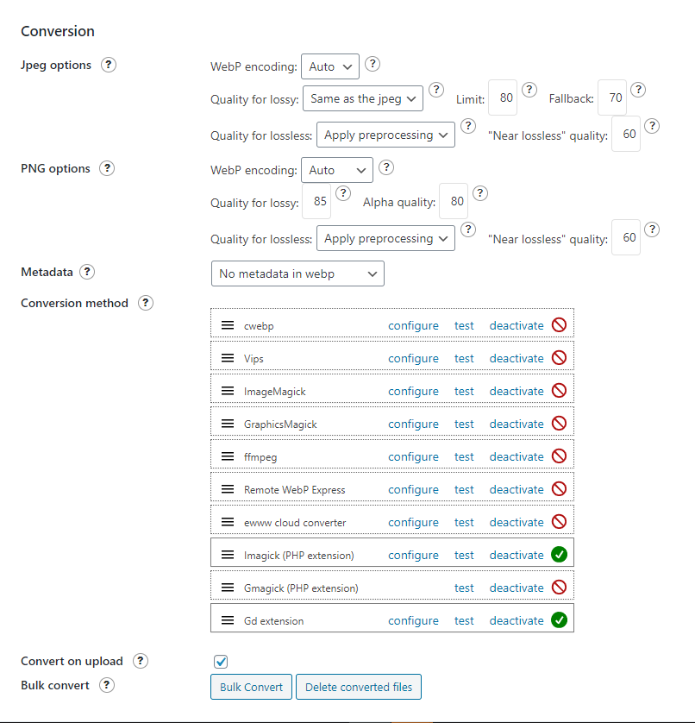Open the Metadata dropdown menu
This screenshot has height=723, width=695.
pyautogui.click(x=297, y=273)
